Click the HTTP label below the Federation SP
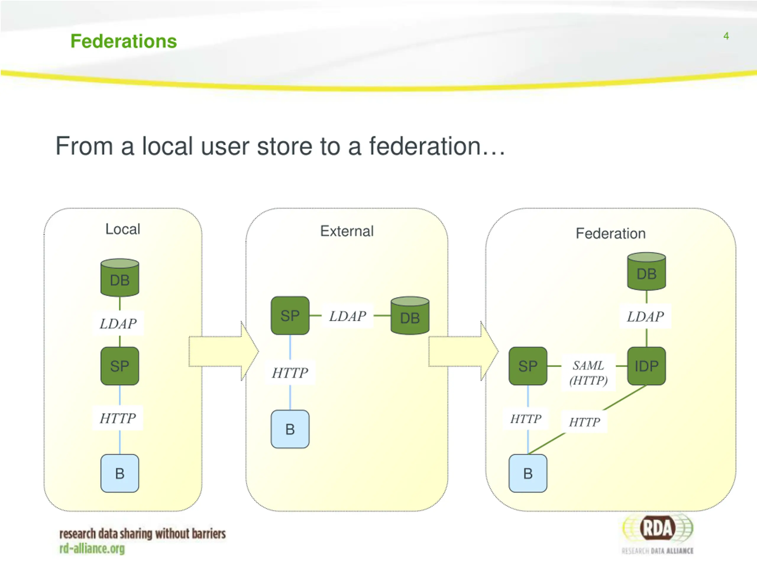 tap(526, 418)
